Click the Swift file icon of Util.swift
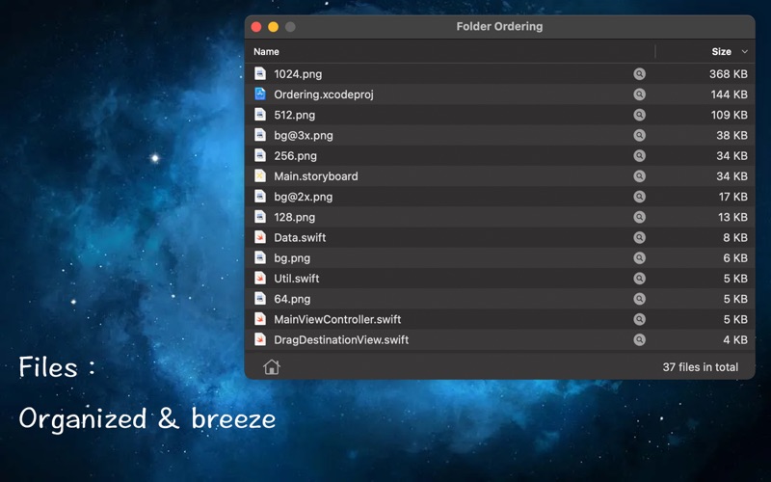This screenshot has width=771, height=482. click(260, 279)
